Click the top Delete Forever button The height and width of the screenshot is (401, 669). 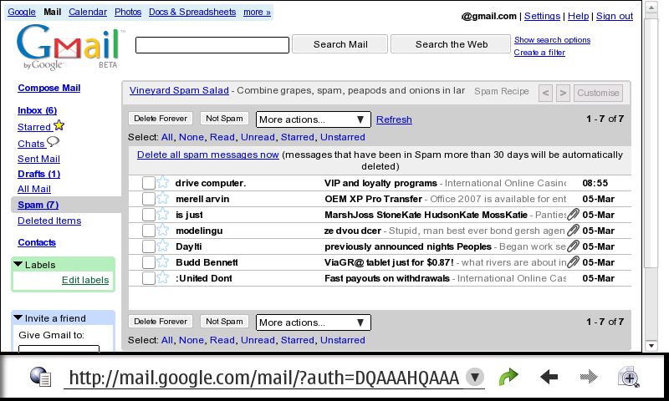click(161, 119)
